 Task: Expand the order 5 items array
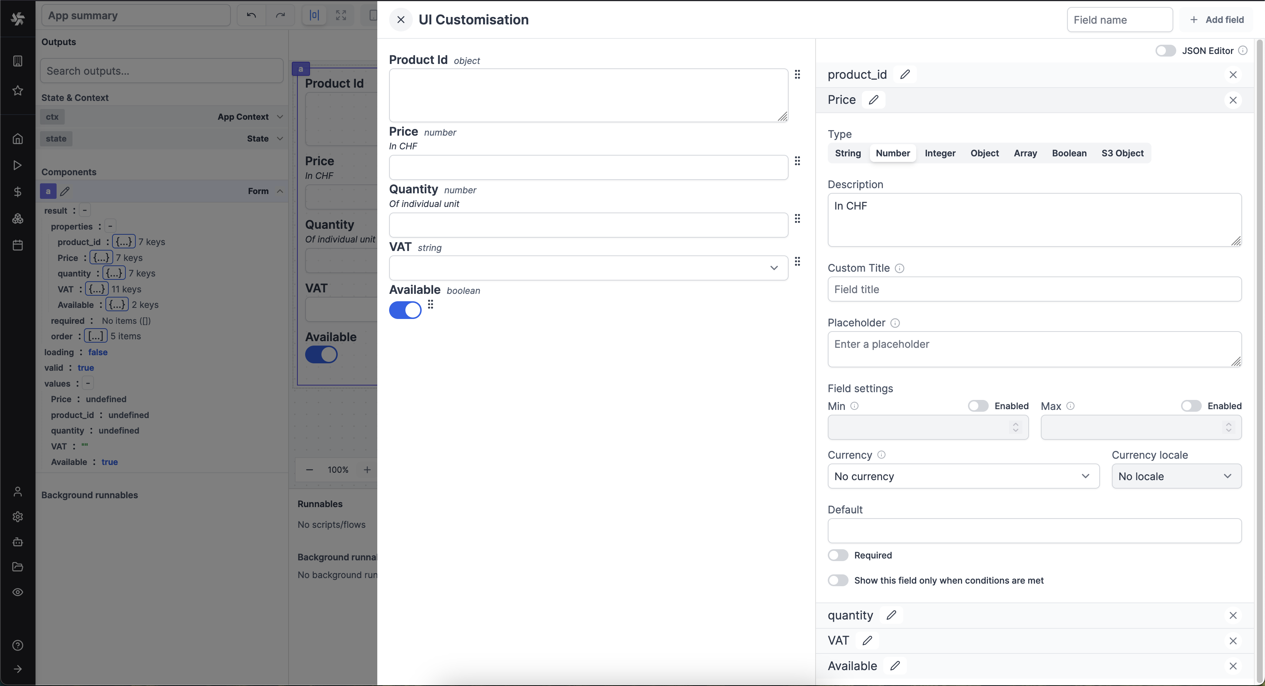pos(96,336)
